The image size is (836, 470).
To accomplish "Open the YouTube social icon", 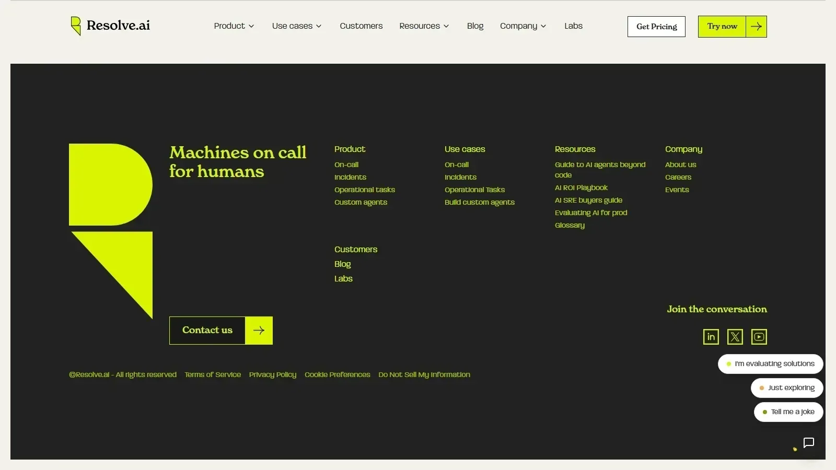I will click(x=759, y=337).
